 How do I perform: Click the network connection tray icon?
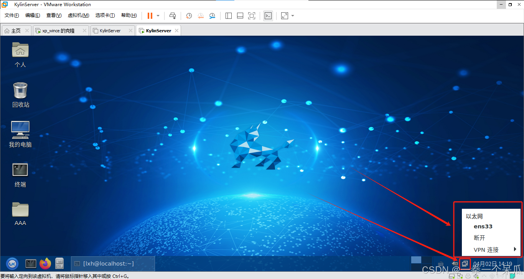click(x=465, y=263)
